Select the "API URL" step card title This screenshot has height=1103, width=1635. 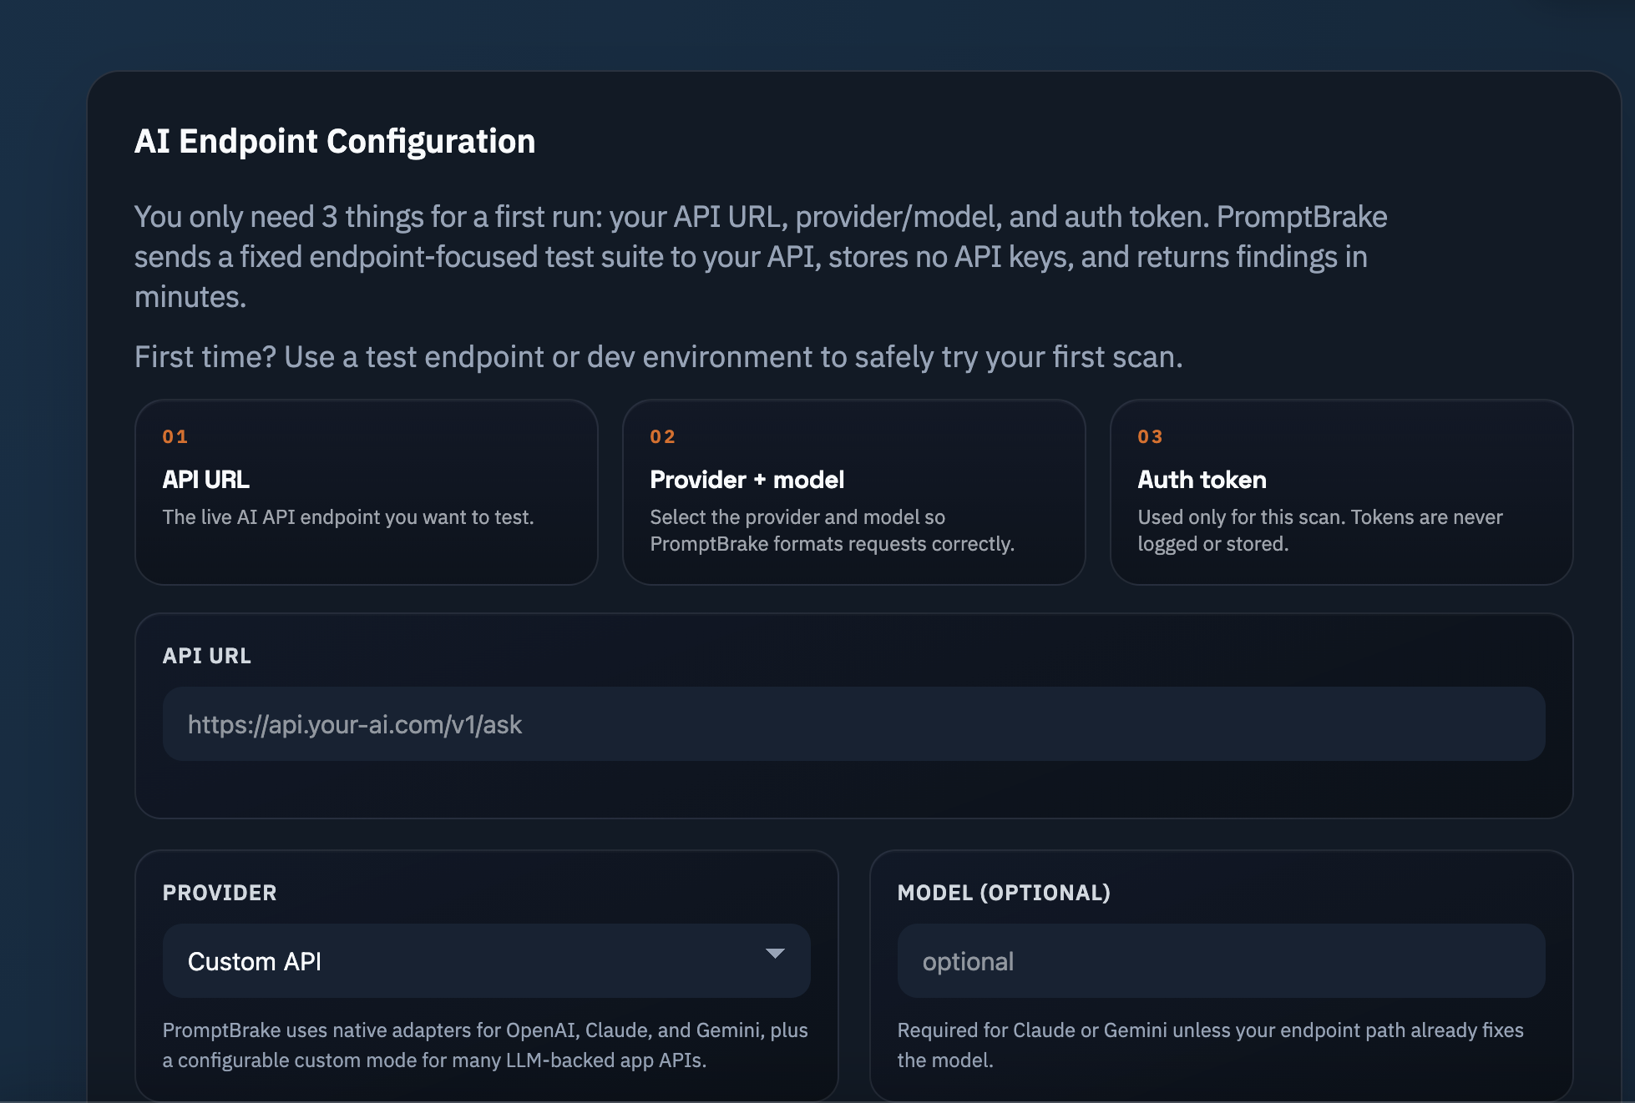point(205,480)
